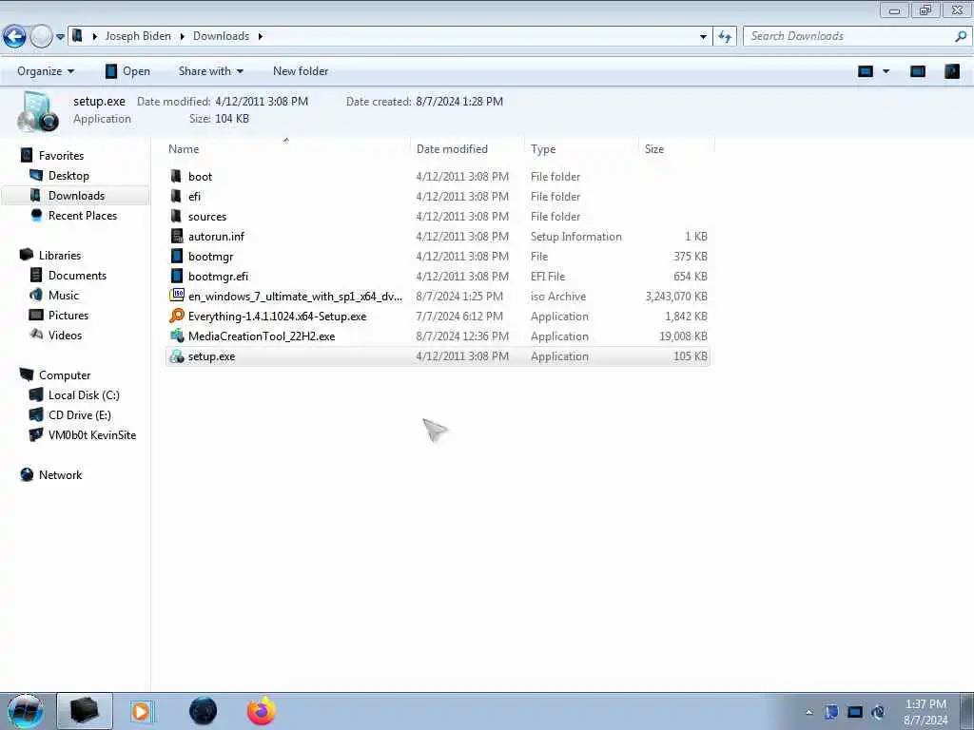Click the search magnifier icon

(961, 36)
